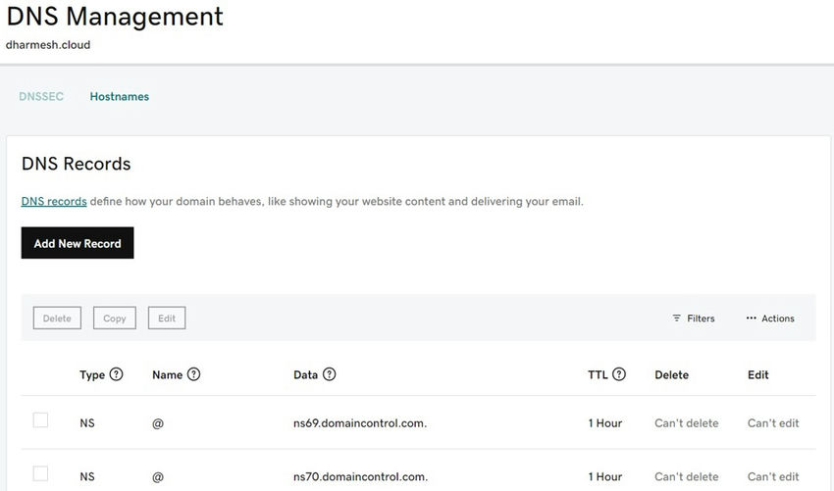Click the three-dot Actions icon
Image resolution: width=834 pixels, height=491 pixels.
point(752,319)
